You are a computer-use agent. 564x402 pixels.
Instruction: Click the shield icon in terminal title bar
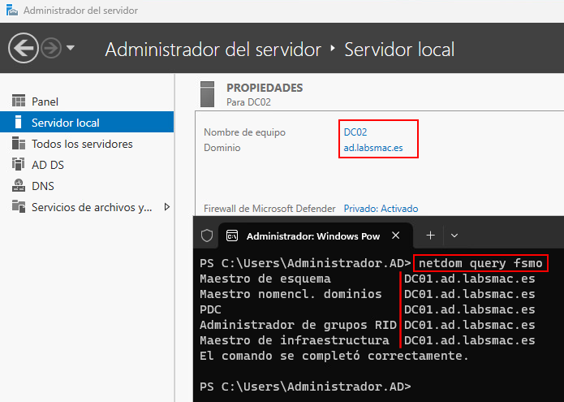pyautogui.click(x=207, y=236)
